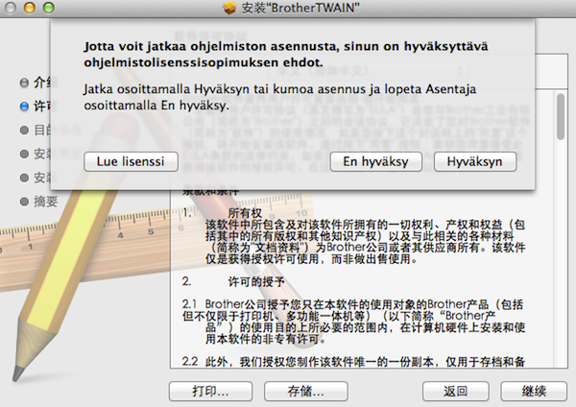Click the 'Jatka osoittamalla Hyväksyn' instruction text
This screenshot has height=407, width=576.
pyautogui.click(x=279, y=97)
